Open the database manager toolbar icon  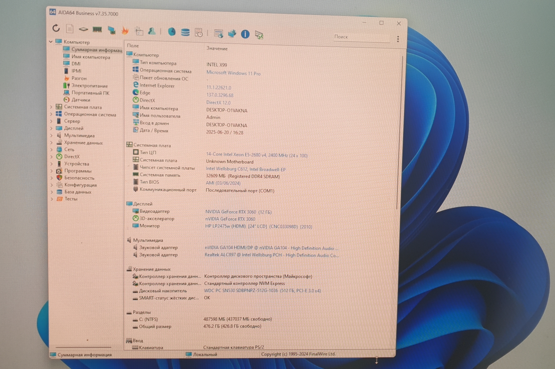pyautogui.click(x=185, y=32)
